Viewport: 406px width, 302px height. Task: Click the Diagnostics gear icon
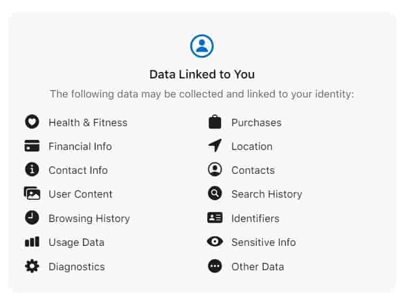(x=32, y=266)
